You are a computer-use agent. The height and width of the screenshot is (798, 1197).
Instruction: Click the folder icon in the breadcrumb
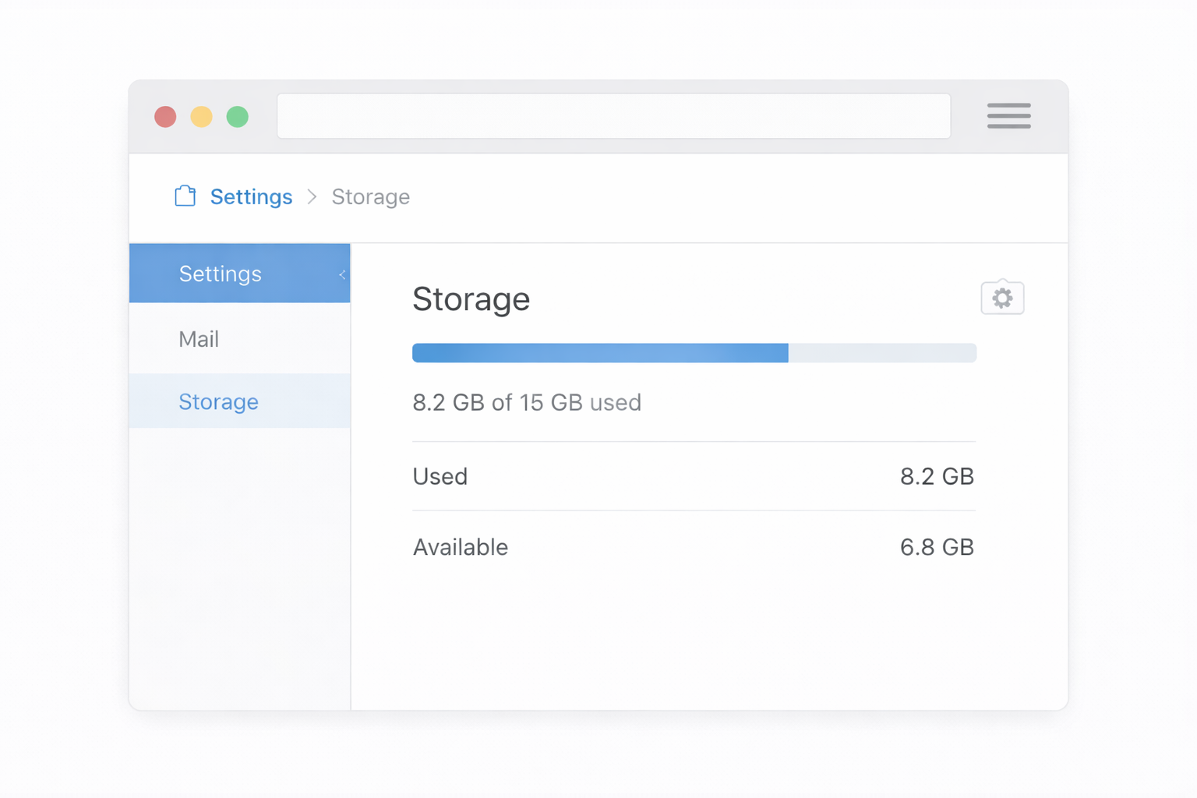tap(185, 196)
